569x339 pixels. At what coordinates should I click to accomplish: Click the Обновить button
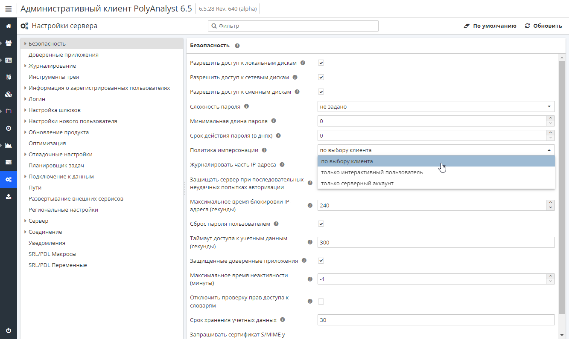pos(543,26)
